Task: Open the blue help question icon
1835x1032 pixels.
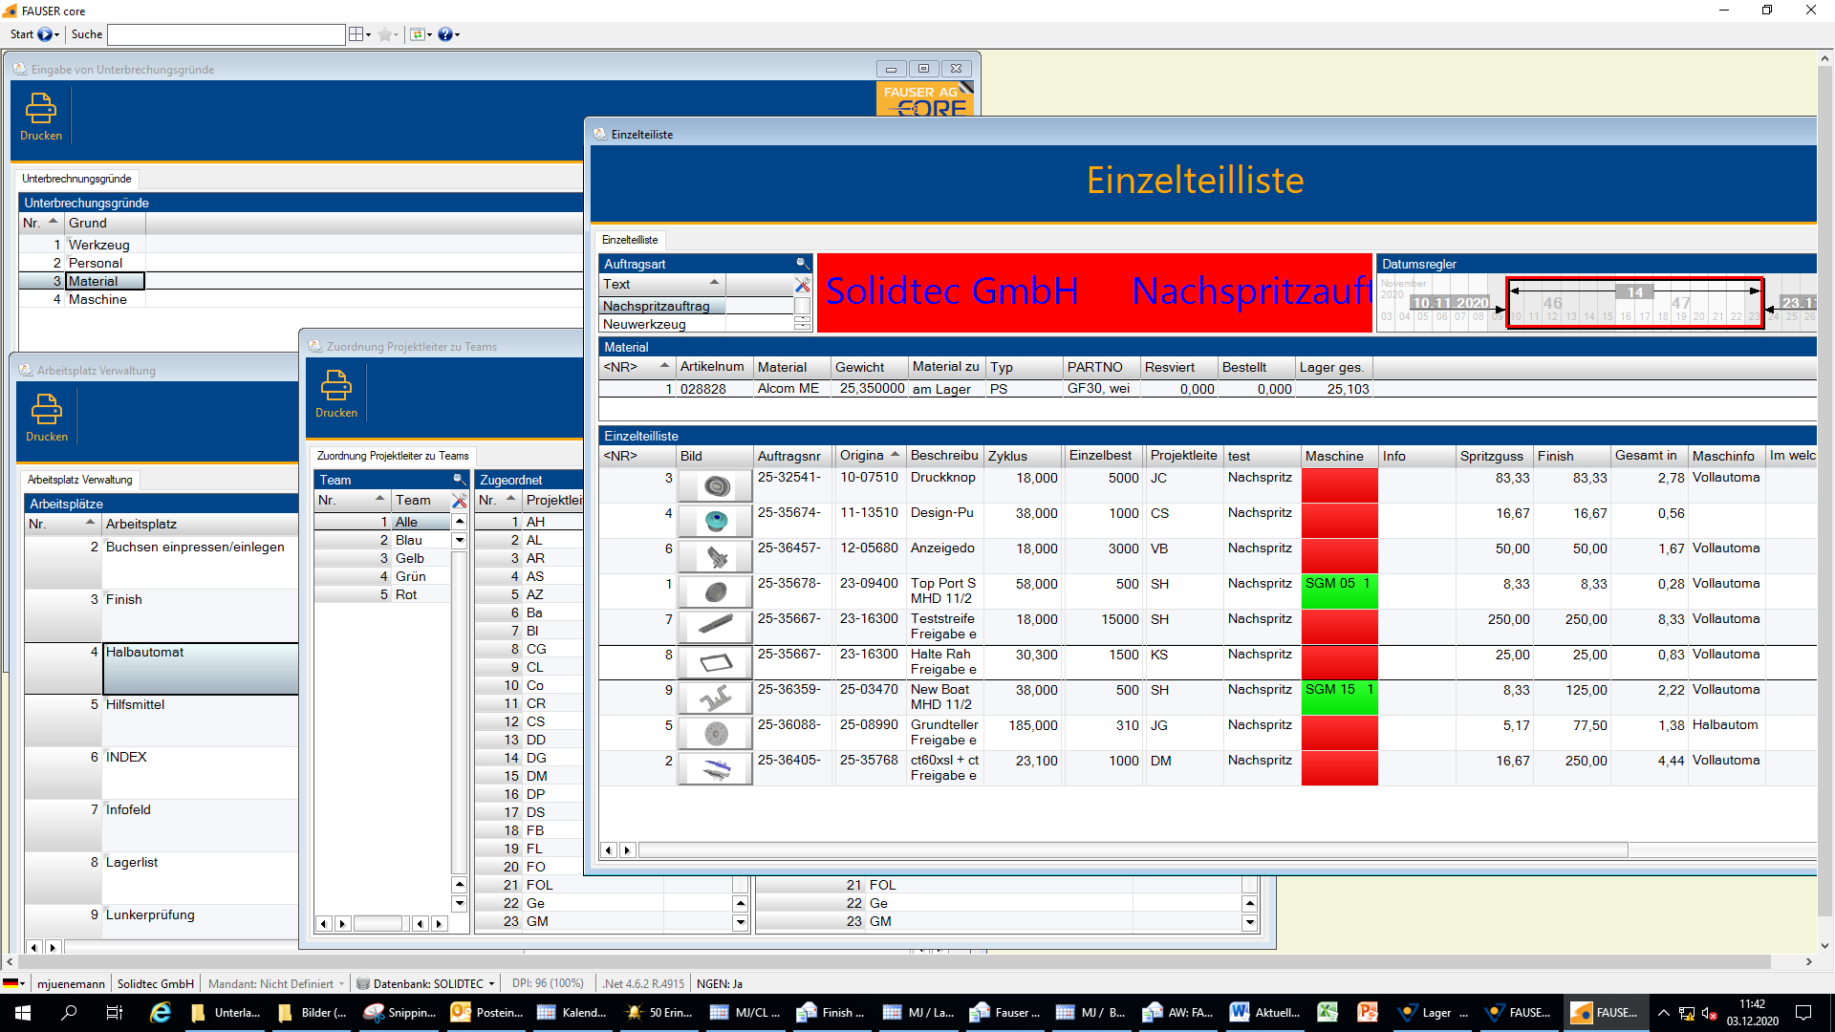Action: pyautogui.click(x=448, y=34)
